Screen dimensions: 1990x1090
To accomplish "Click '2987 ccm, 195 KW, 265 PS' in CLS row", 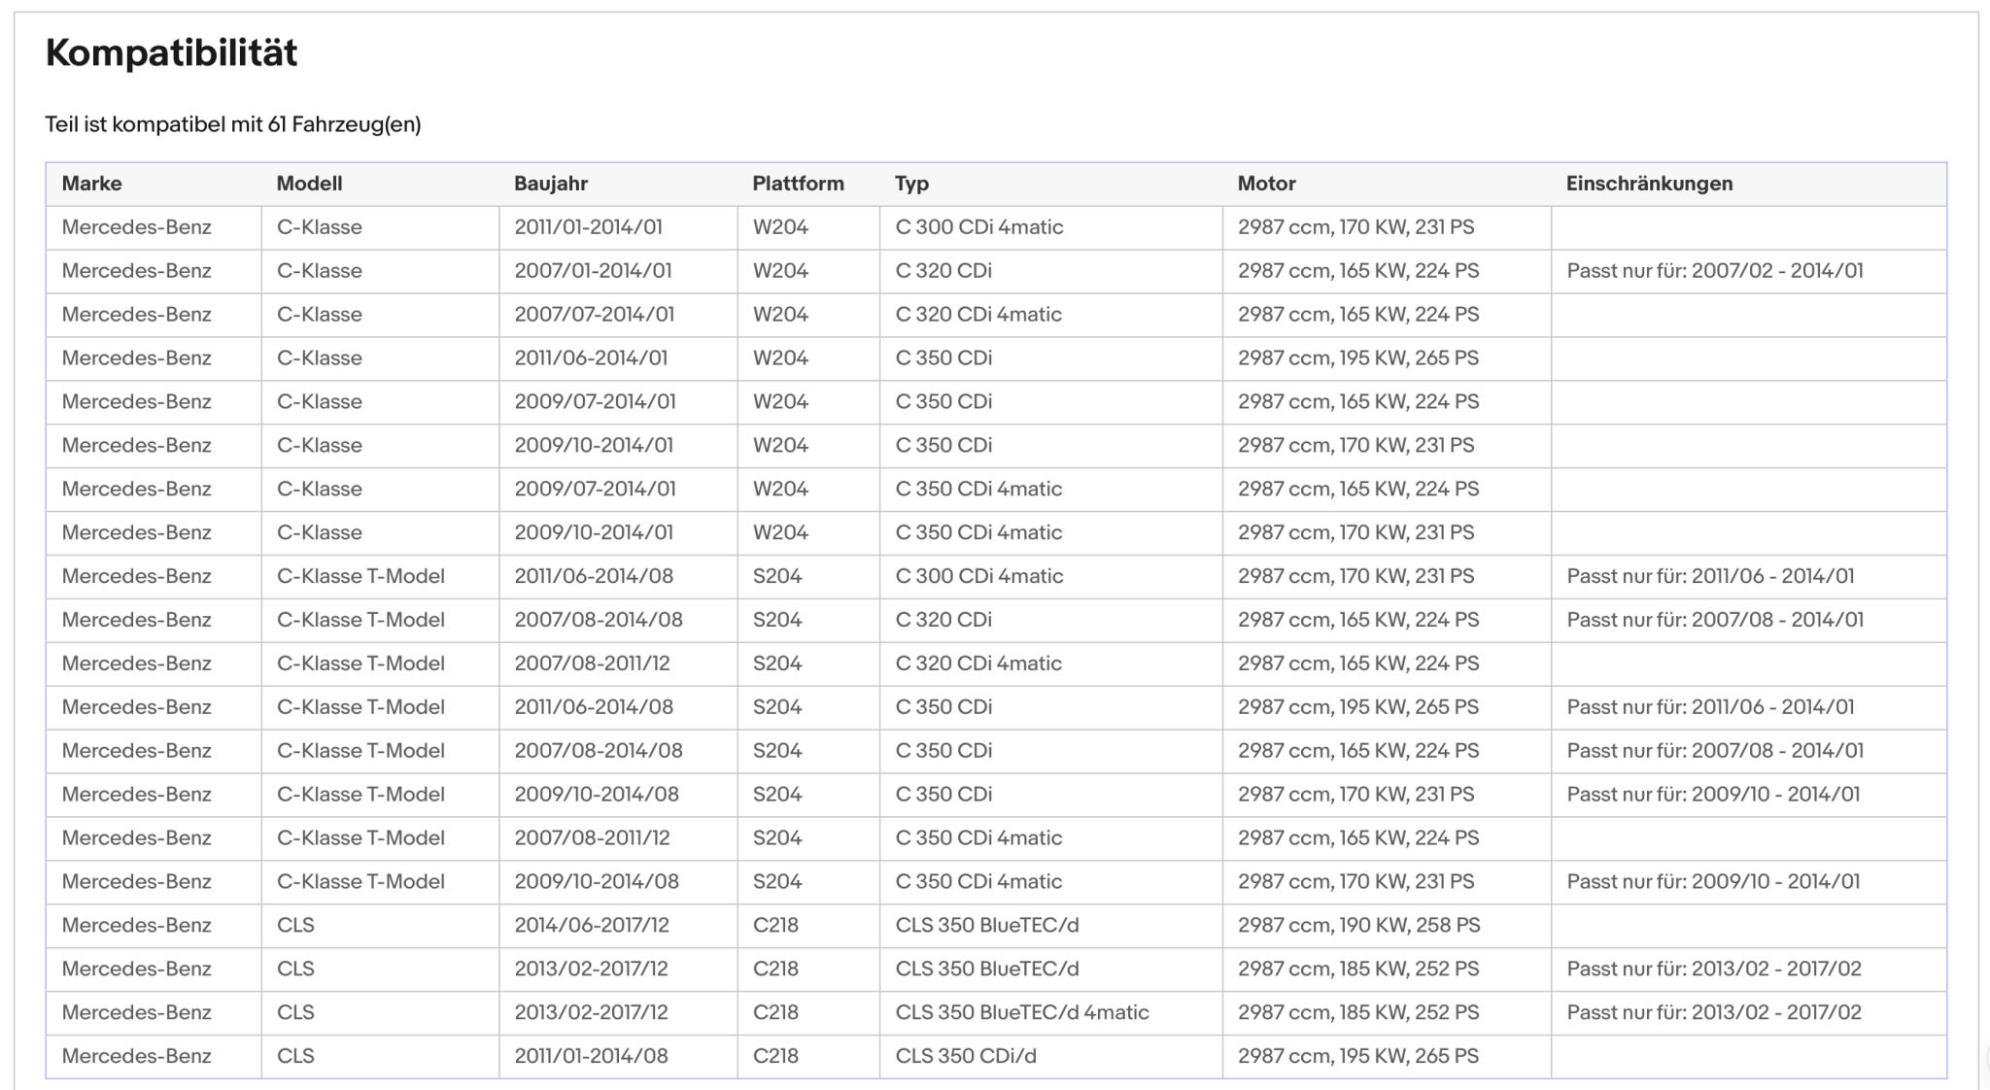I will [x=1358, y=1056].
